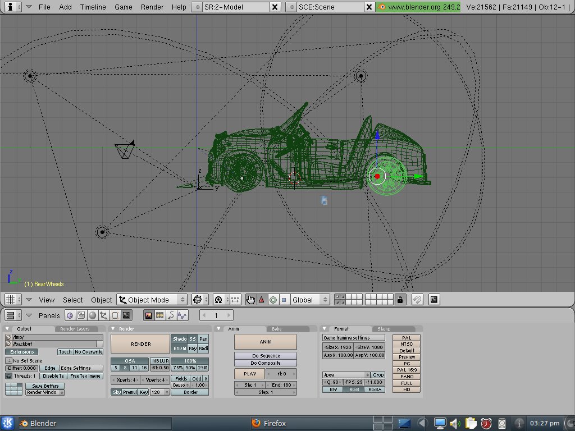This screenshot has height=431, width=575.
Task: Open Script context in Panels header
Action: 81,315
